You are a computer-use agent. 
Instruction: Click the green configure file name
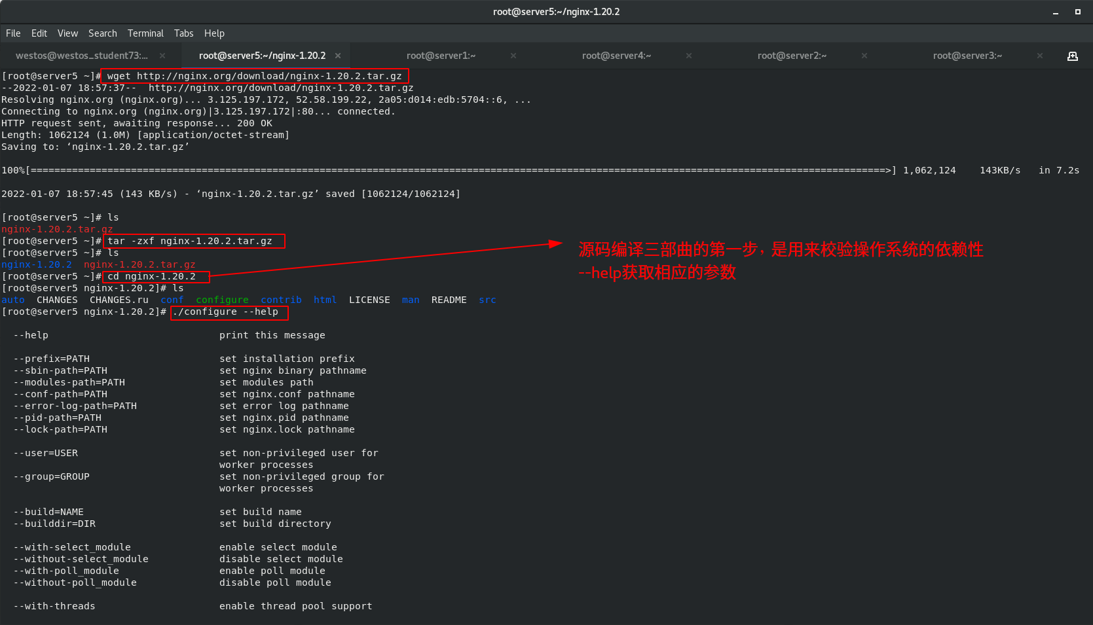click(222, 300)
